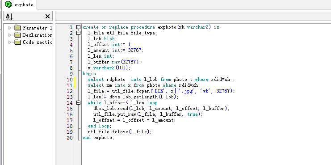This screenshot has height=165, width=331.
Task: Click line number 20 in the gutter
Action: 69,138
